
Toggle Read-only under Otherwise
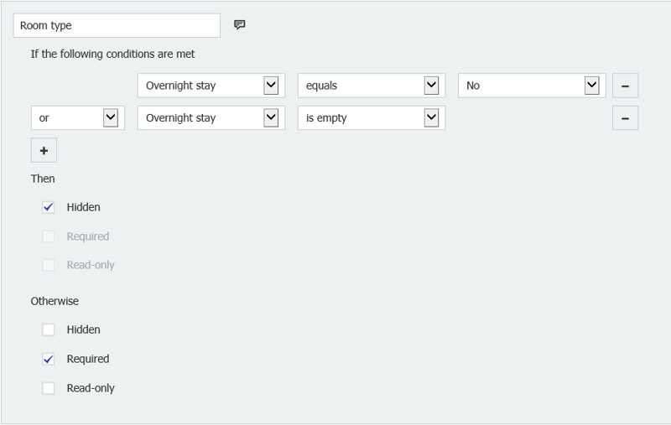tap(49, 388)
